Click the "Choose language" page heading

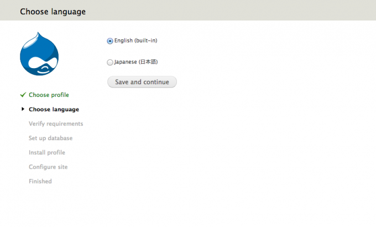pos(53,11)
